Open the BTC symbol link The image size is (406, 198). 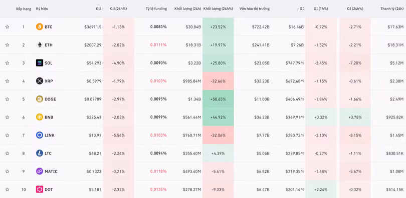tap(49, 27)
